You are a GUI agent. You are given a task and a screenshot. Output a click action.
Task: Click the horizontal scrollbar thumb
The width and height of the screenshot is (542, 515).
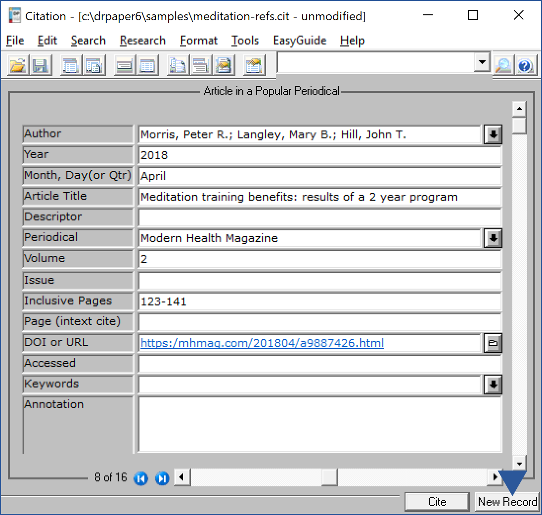pyautogui.click(x=329, y=477)
